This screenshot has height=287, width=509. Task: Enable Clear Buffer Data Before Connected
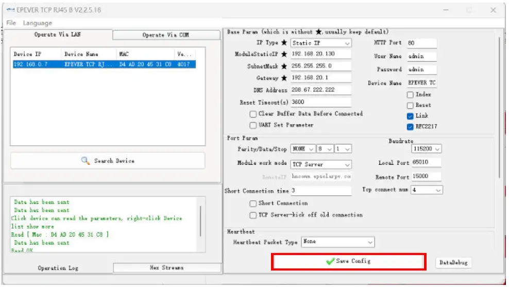pos(253,114)
